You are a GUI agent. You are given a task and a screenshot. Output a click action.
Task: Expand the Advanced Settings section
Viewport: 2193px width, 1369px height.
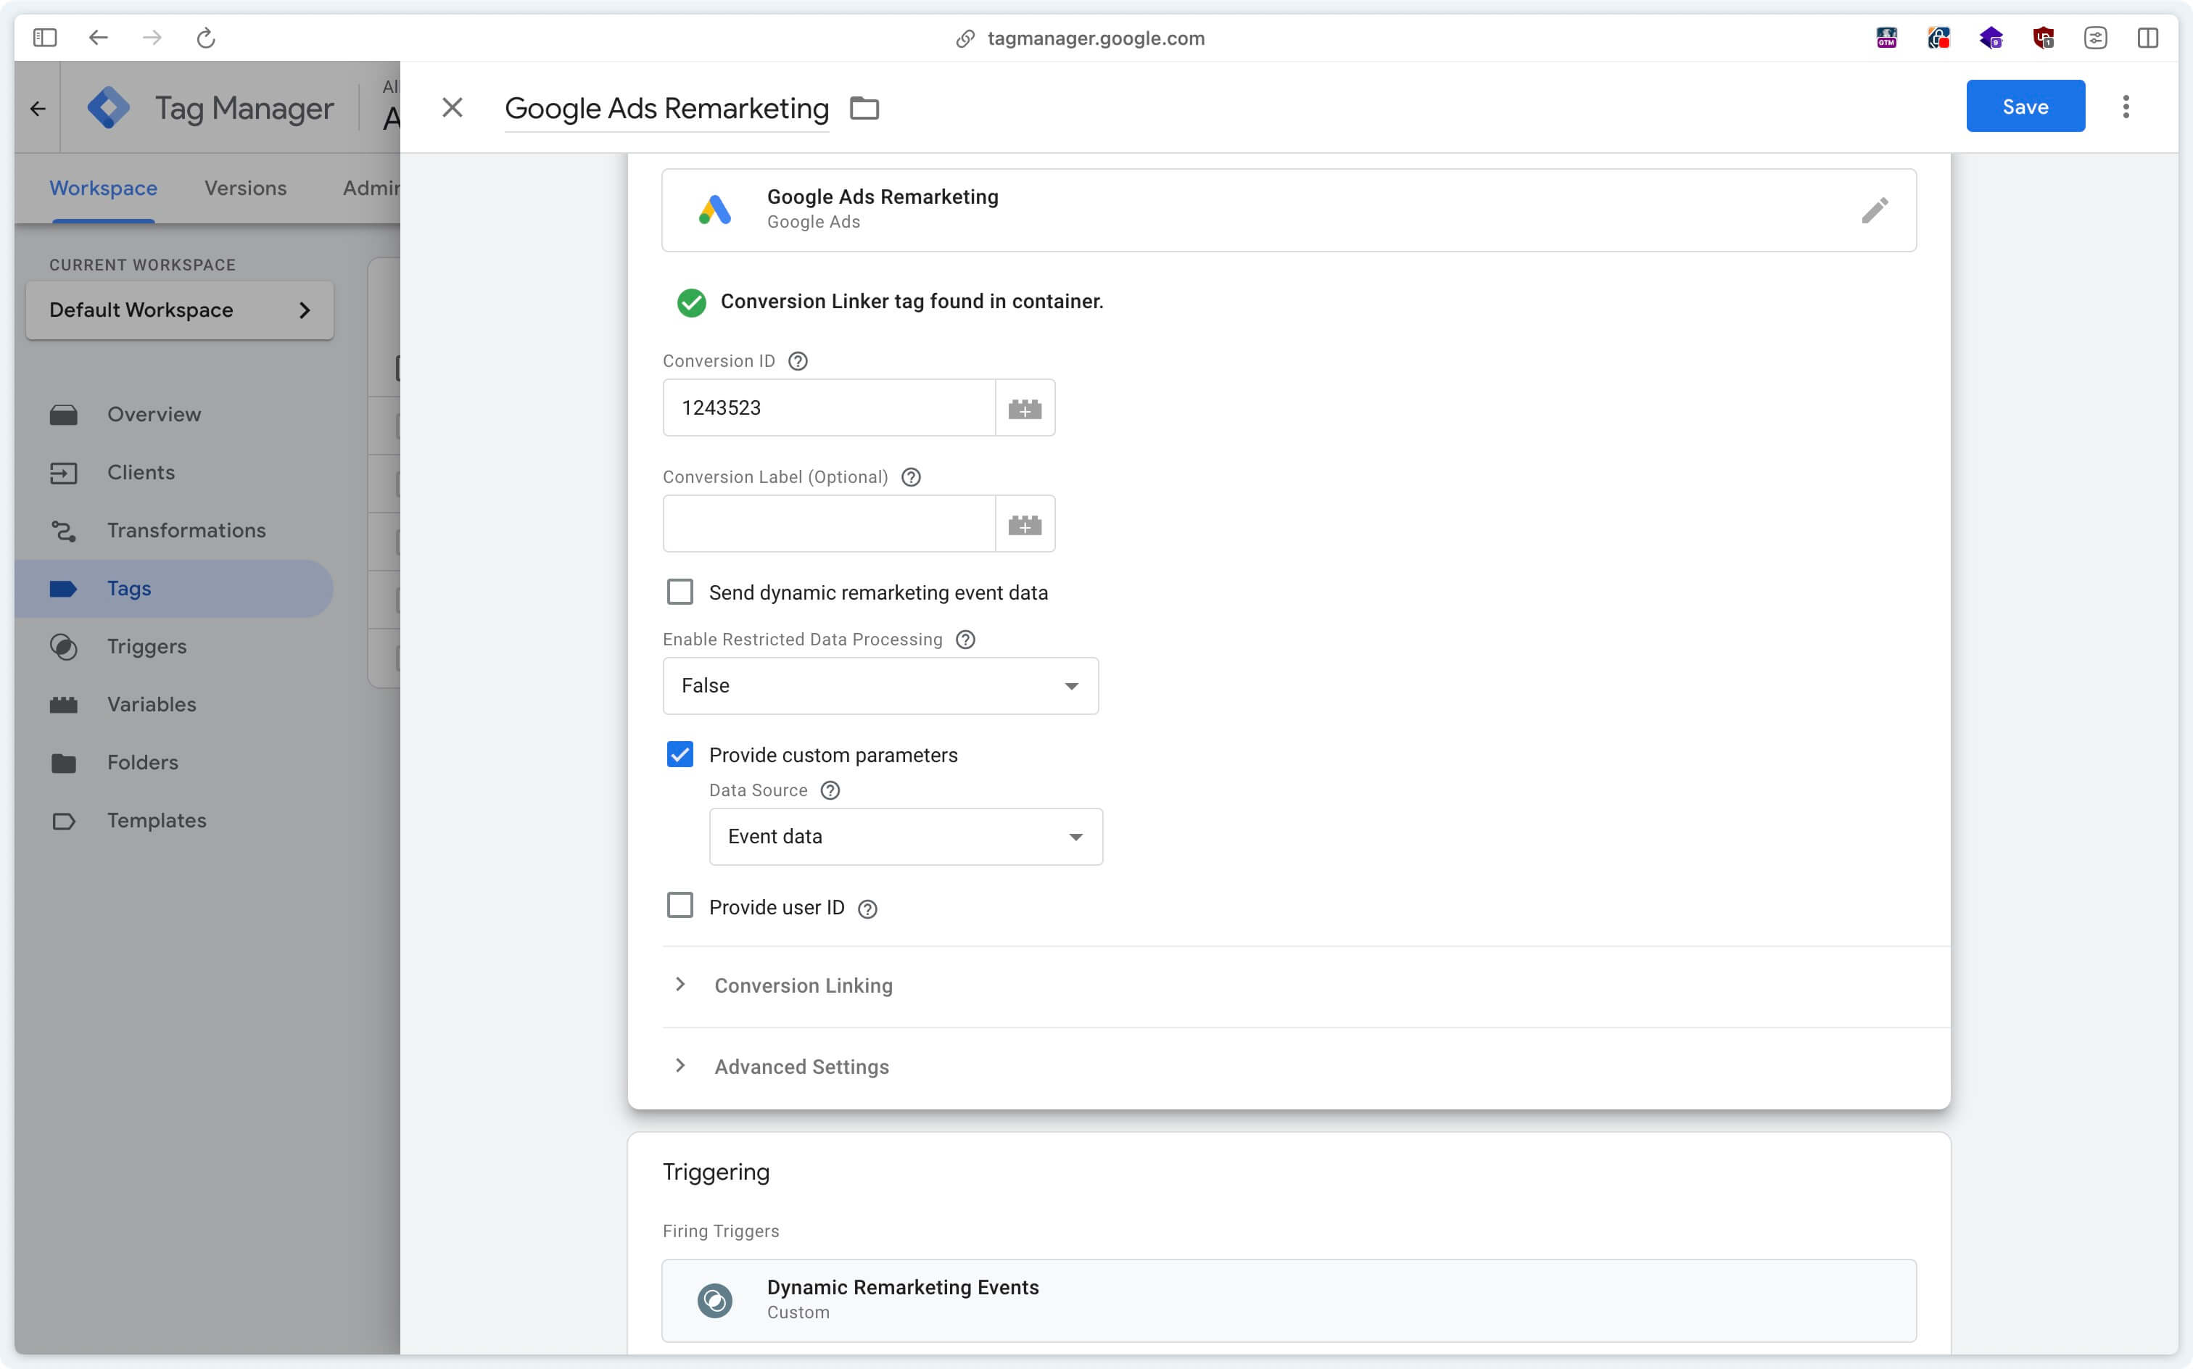[x=803, y=1066]
